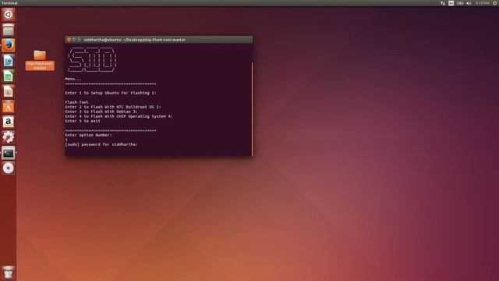This screenshot has width=499, height=281.
Task: Open System Settings from launcher
Action: click(9, 137)
